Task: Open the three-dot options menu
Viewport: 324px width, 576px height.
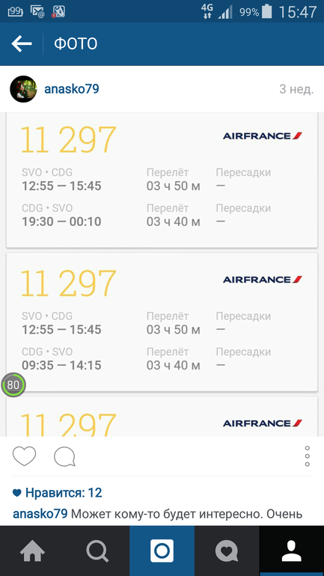Action: pos(308,456)
